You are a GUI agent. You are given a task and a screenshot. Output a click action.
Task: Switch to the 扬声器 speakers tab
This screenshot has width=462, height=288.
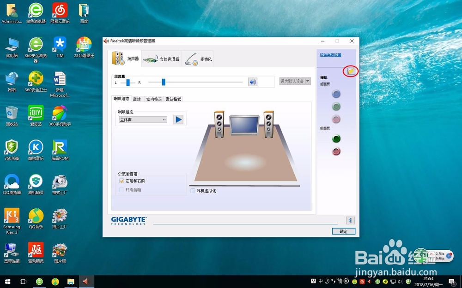pyautogui.click(x=125, y=59)
